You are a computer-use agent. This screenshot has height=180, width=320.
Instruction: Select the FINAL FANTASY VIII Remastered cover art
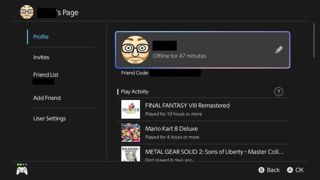[x=130, y=109]
